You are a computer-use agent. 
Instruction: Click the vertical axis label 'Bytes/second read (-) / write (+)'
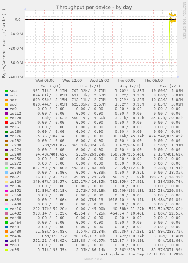pos(4,44)
